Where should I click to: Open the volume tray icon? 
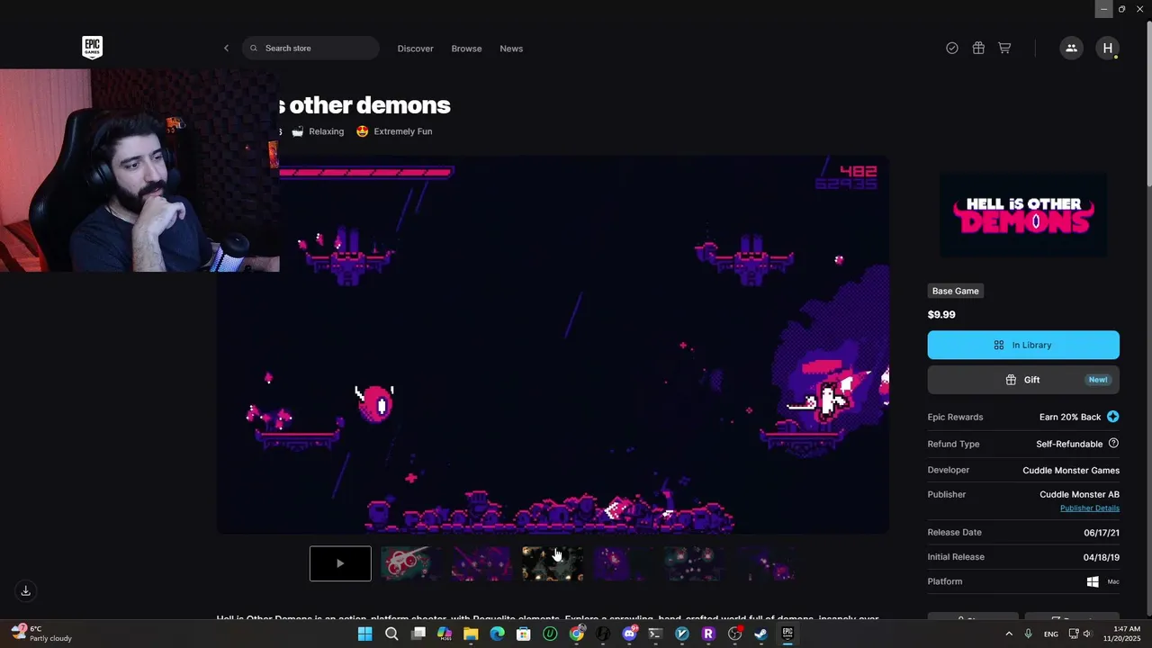click(x=1087, y=634)
